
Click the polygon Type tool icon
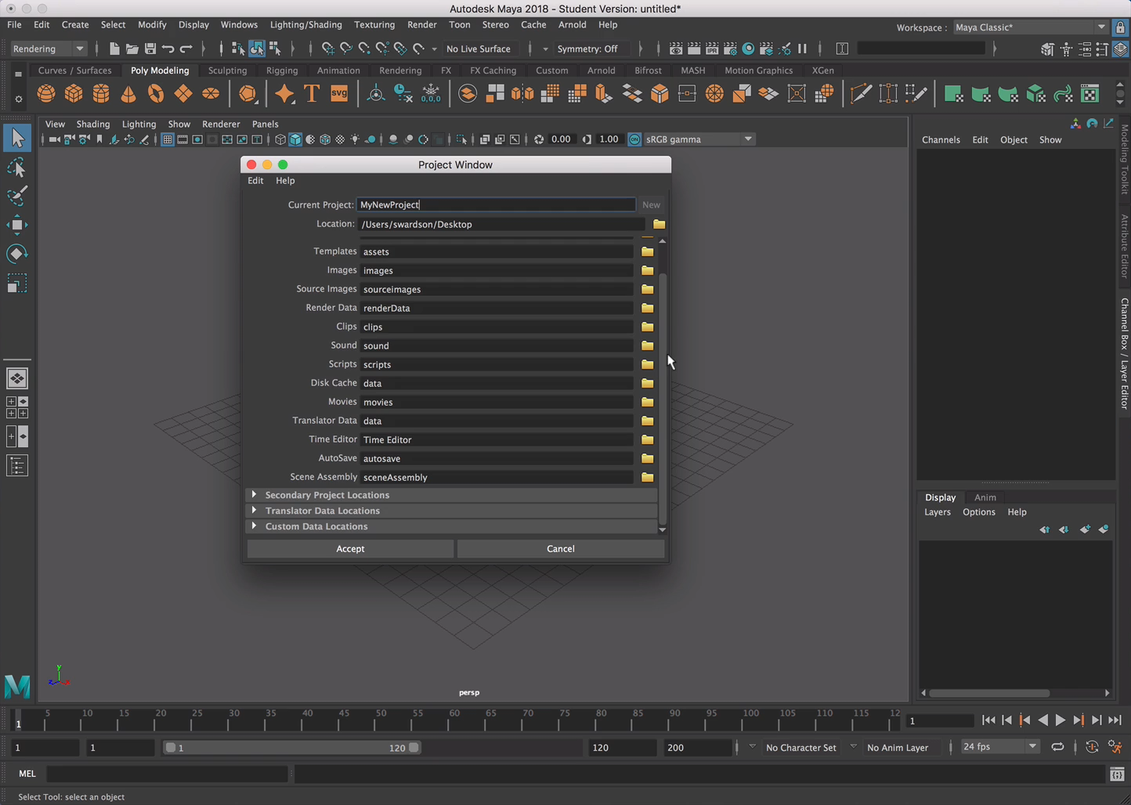click(312, 94)
